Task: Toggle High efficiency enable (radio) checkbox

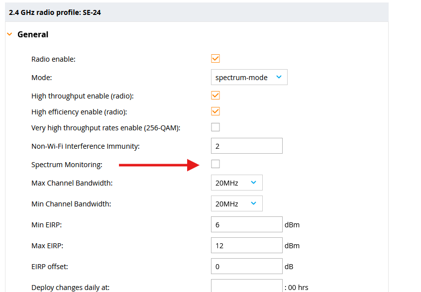Action: point(215,111)
